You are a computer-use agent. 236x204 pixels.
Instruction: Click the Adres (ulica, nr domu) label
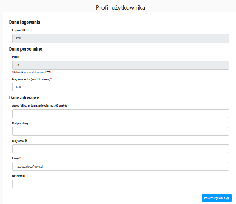tap(40, 106)
